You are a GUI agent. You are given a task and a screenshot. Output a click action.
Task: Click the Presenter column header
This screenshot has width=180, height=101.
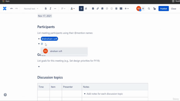72,87
